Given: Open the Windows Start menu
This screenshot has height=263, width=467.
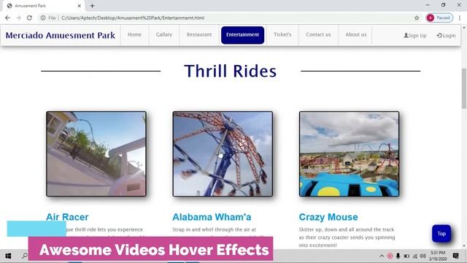Looking at the screenshot, I should [x=8, y=256].
